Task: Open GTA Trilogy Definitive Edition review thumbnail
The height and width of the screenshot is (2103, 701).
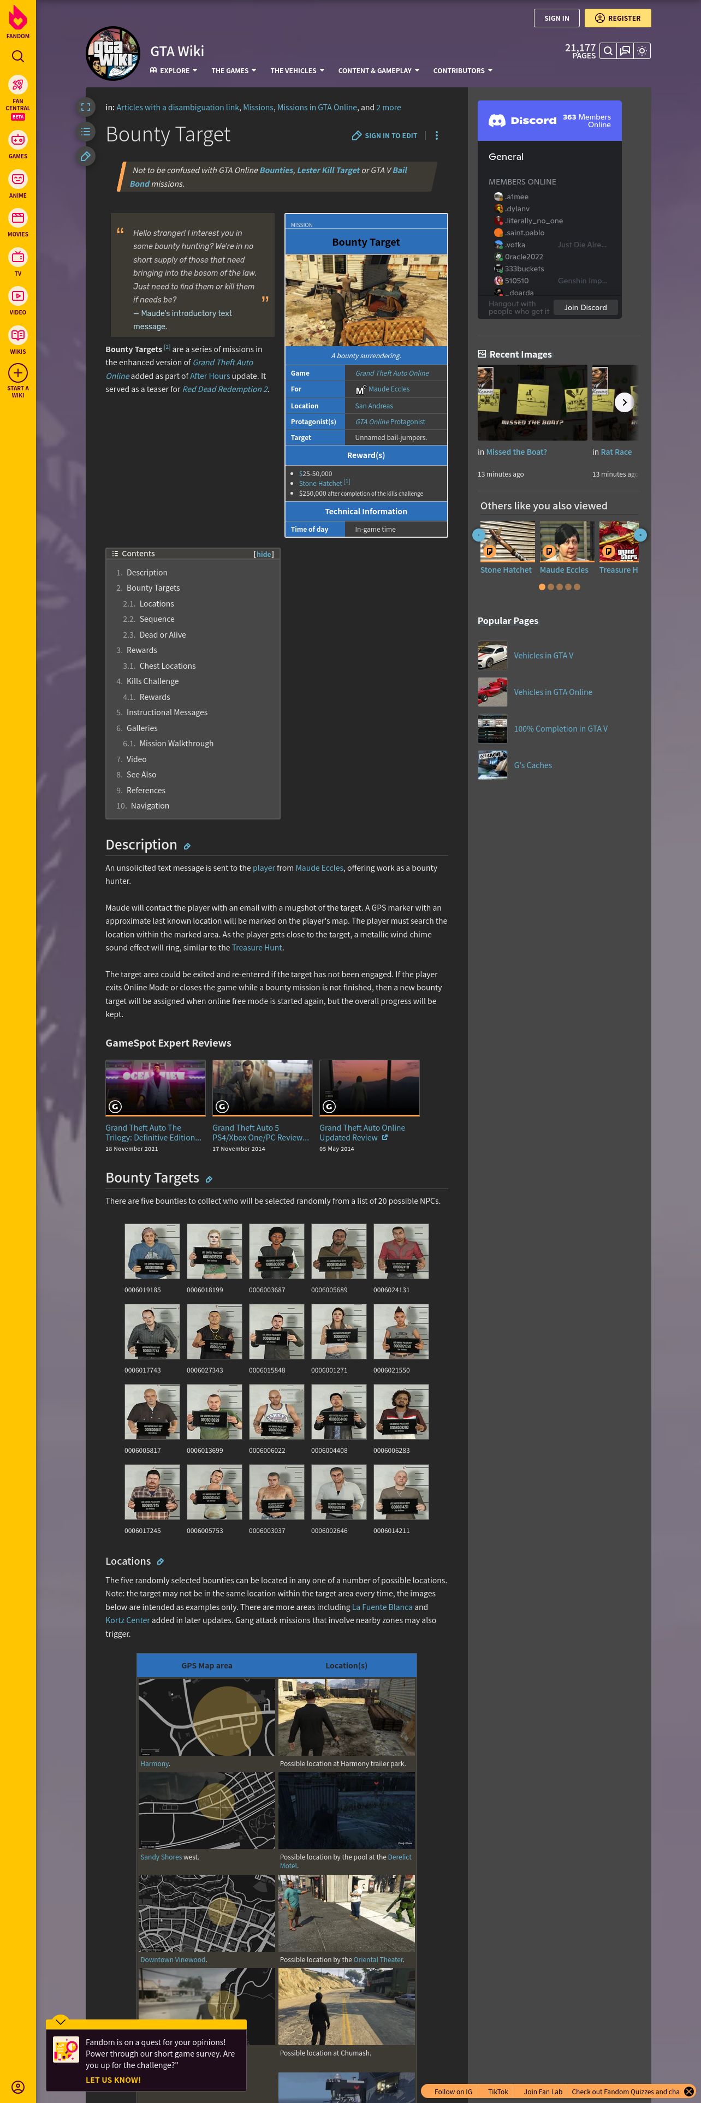Action: (155, 1088)
